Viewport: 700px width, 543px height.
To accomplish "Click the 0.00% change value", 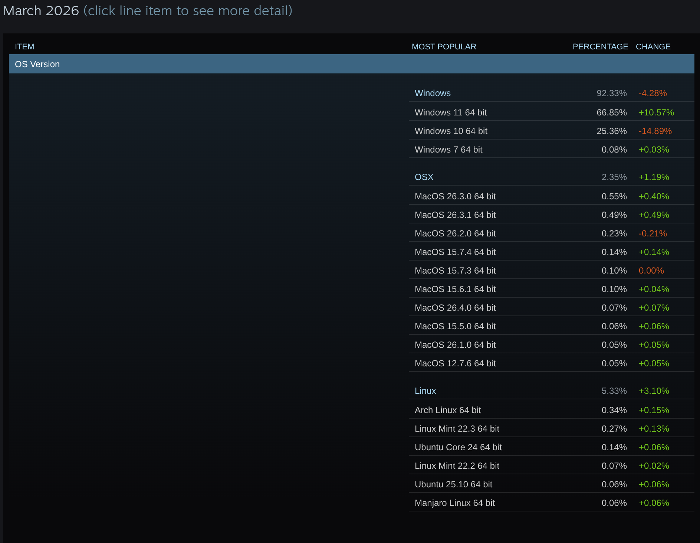I will (x=651, y=271).
